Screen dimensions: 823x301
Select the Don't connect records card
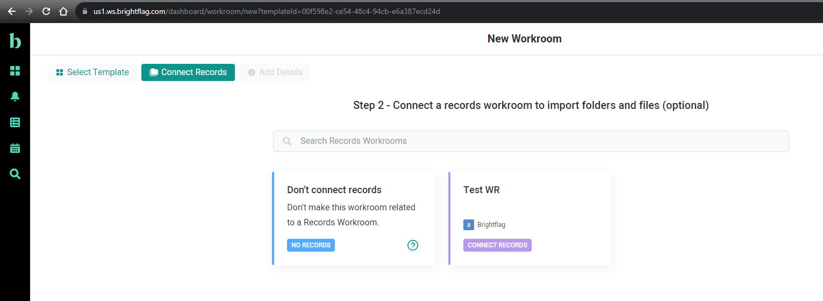point(354,218)
